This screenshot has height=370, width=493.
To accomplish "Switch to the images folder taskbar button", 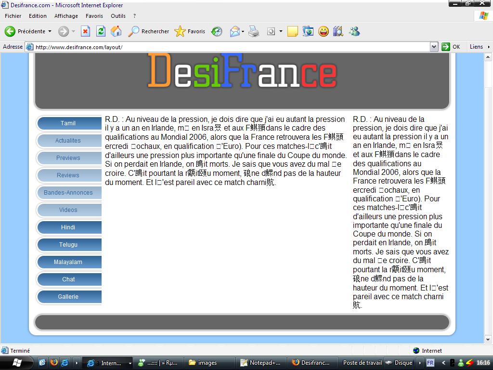I will [209, 363].
